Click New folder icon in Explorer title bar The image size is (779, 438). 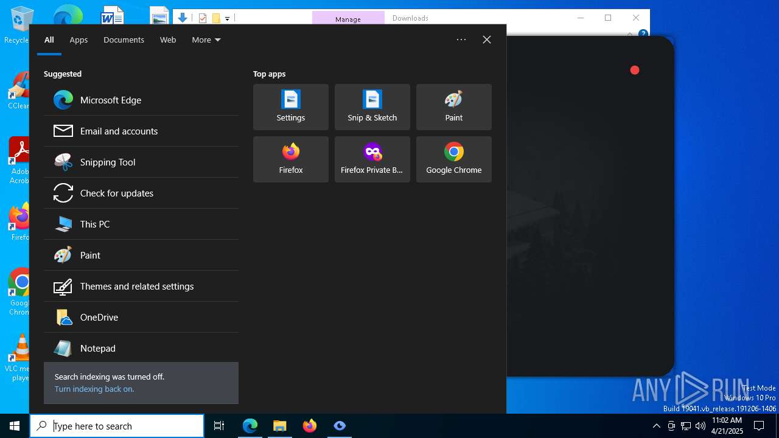216,18
